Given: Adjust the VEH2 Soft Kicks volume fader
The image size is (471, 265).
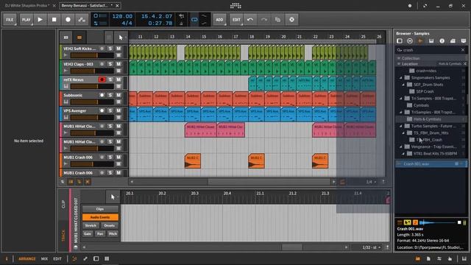Looking at the screenshot, I should click(x=92, y=55).
